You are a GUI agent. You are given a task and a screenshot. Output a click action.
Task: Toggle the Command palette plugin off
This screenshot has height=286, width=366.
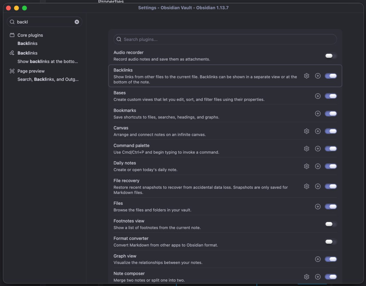click(x=331, y=148)
